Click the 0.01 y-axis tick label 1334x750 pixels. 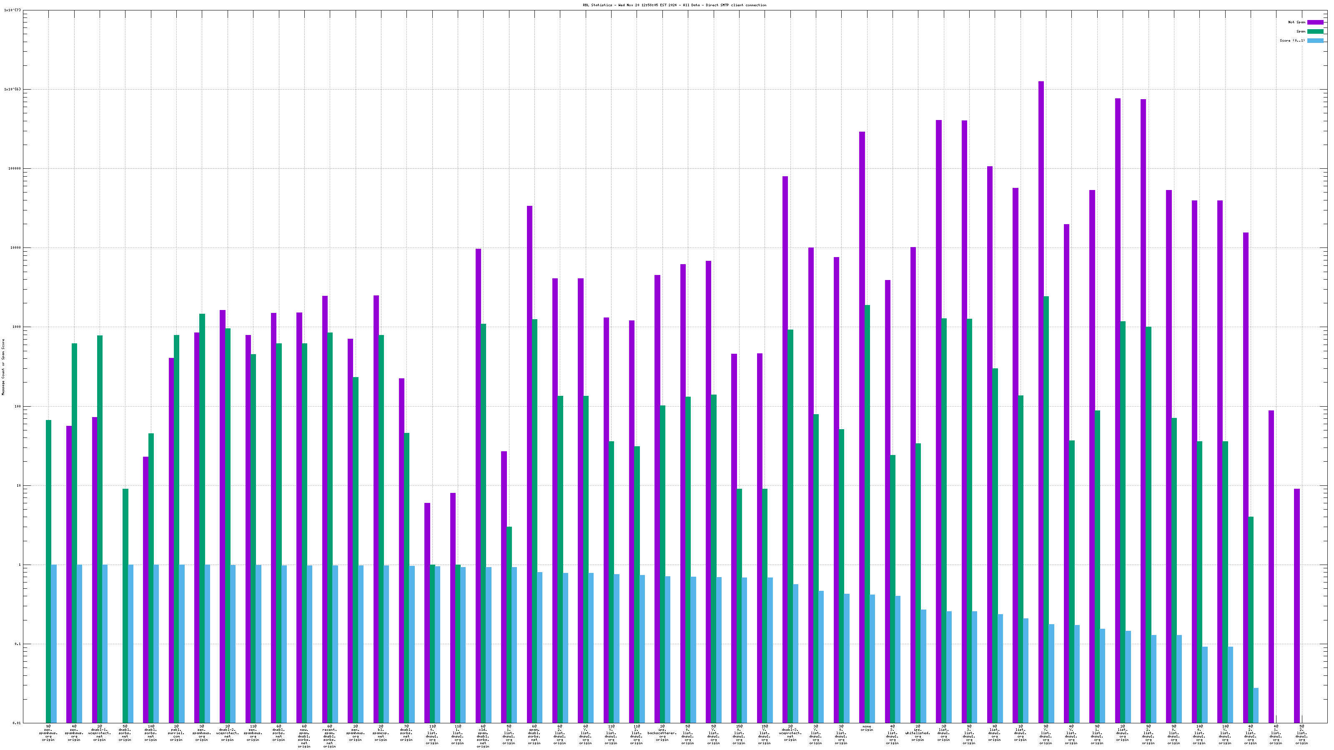[x=17, y=723]
